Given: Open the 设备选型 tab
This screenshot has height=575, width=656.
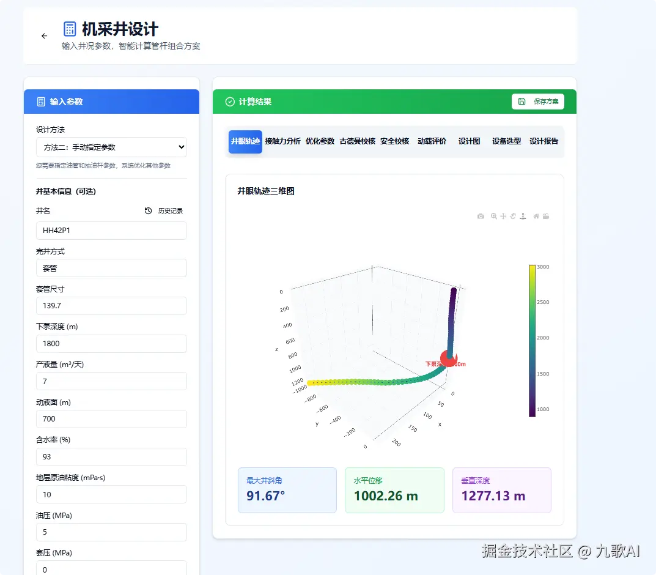Looking at the screenshot, I should coord(506,141).
